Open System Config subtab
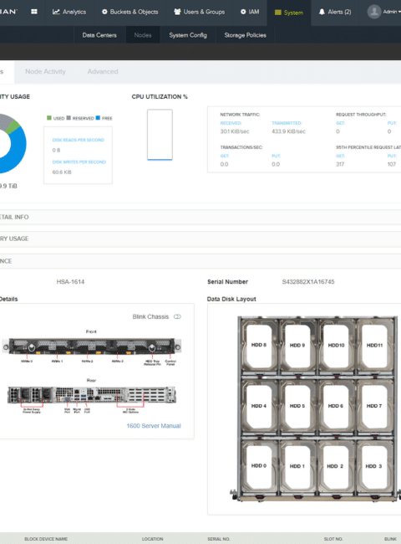 click(x=188, y=35)
